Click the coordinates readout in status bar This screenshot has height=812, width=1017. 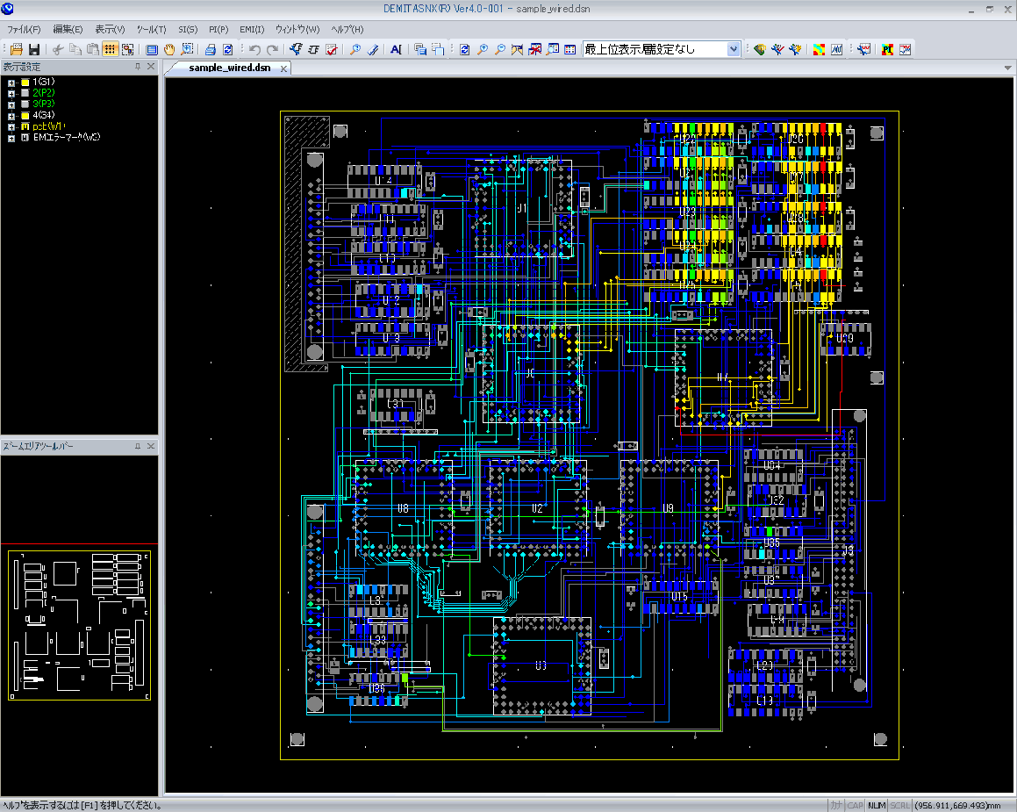coord(957,806)
